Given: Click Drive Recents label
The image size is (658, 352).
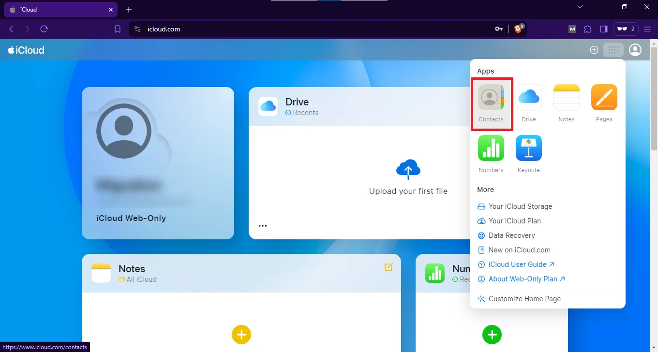Looking at the screenshot, I should (x=302, y=113).
